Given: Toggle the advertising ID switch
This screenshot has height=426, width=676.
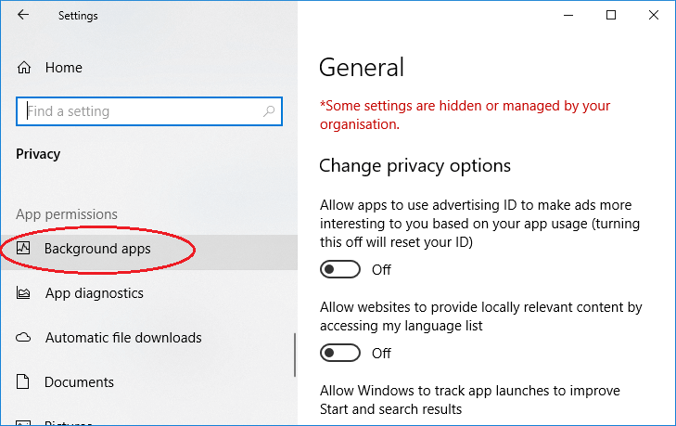Looking at the screenshot, I should pos(340,269).
